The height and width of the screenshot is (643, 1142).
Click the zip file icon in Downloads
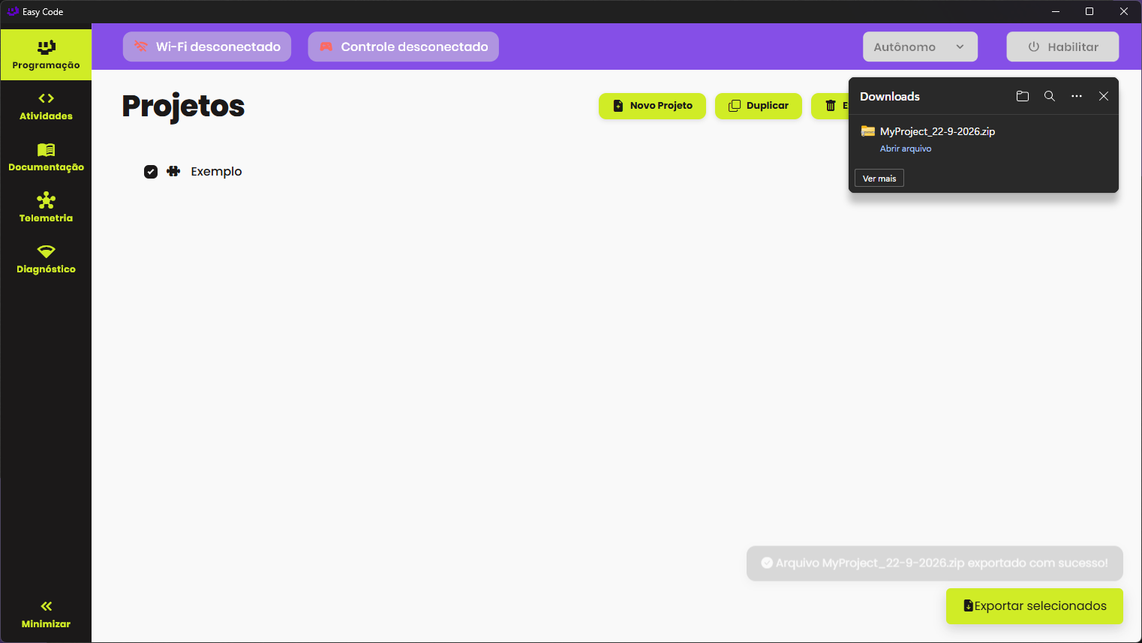(868, 131)
